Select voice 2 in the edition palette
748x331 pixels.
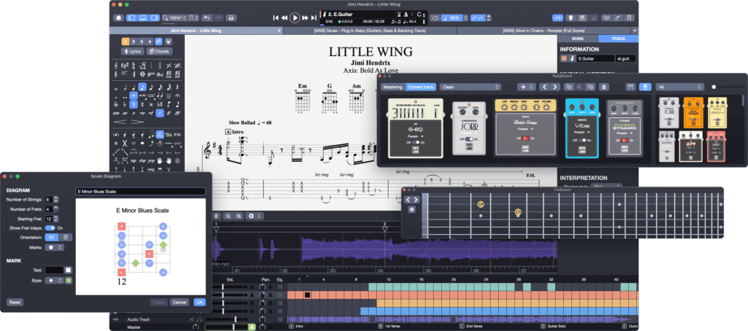[133, 42]
